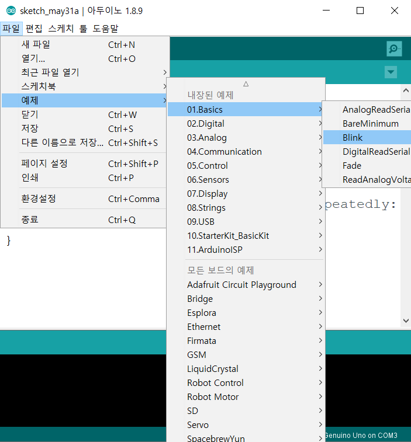Select 저장 to save the sketch
Screen dimensions: 411x442
coord(84,128)
